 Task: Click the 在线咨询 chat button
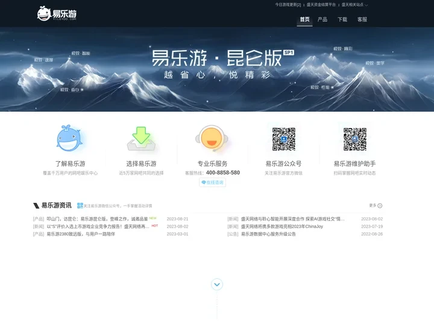tap(212, 182)
